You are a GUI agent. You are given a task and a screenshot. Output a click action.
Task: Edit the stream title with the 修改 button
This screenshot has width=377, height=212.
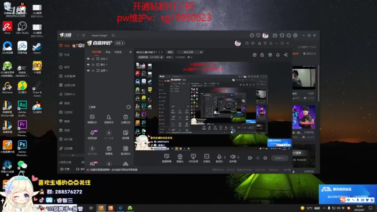coord(170,52)
